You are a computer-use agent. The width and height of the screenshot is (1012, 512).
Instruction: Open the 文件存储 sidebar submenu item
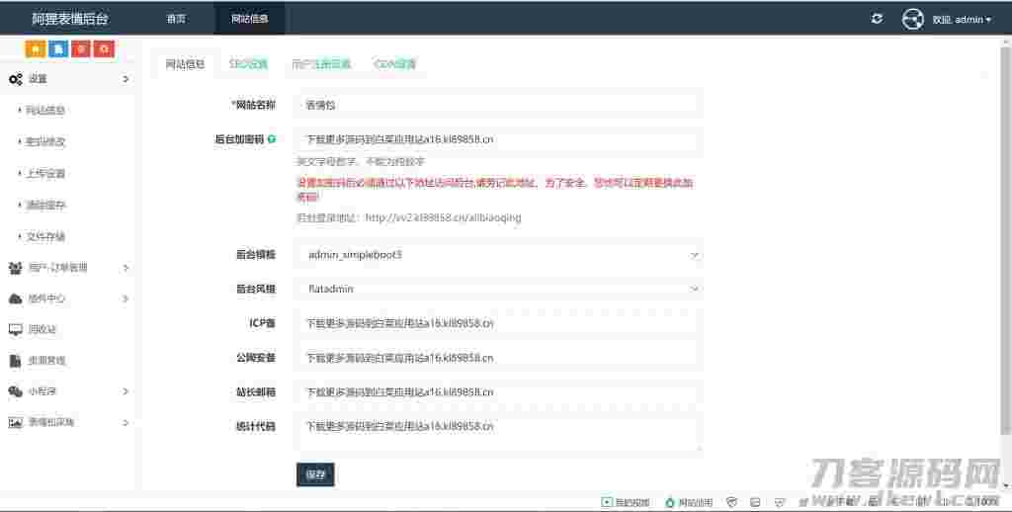[x=45, y=237]
